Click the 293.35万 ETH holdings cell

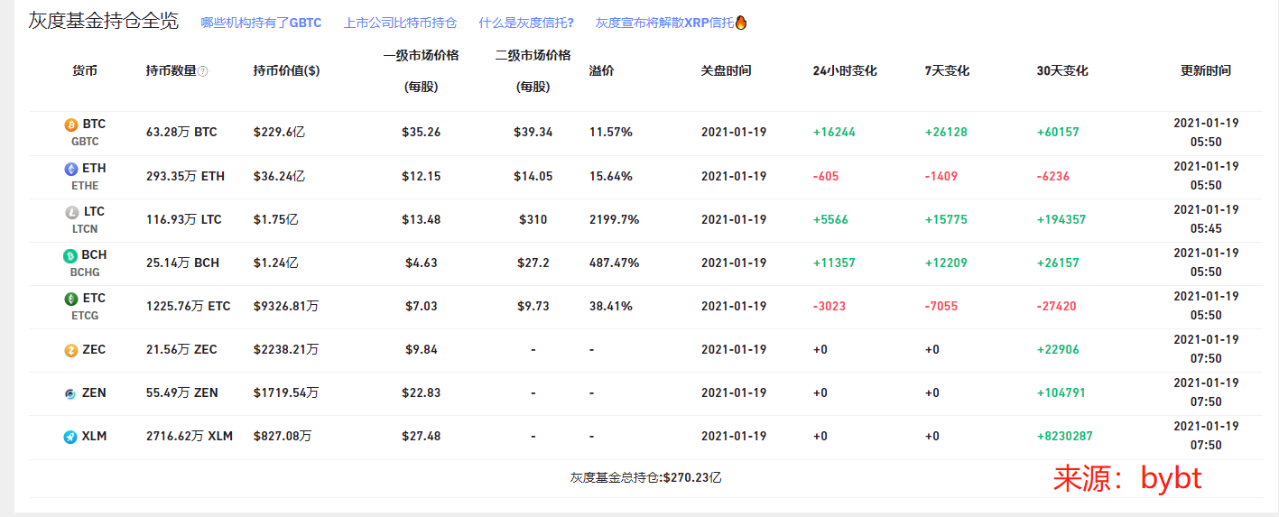click(x=185, y=176)
